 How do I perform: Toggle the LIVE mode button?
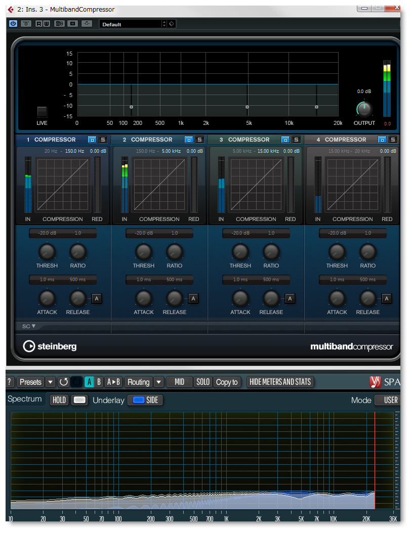click(x=42, y=111)
